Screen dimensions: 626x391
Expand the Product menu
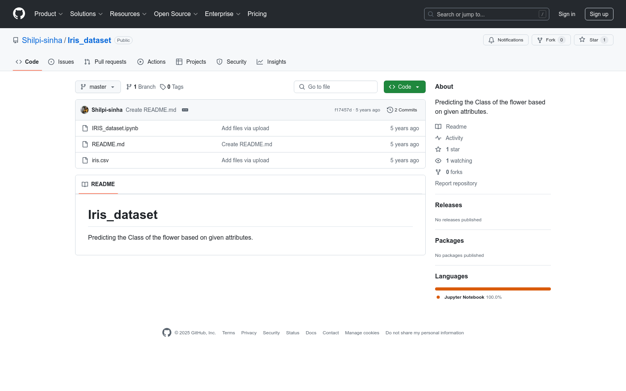click(49, 14)
